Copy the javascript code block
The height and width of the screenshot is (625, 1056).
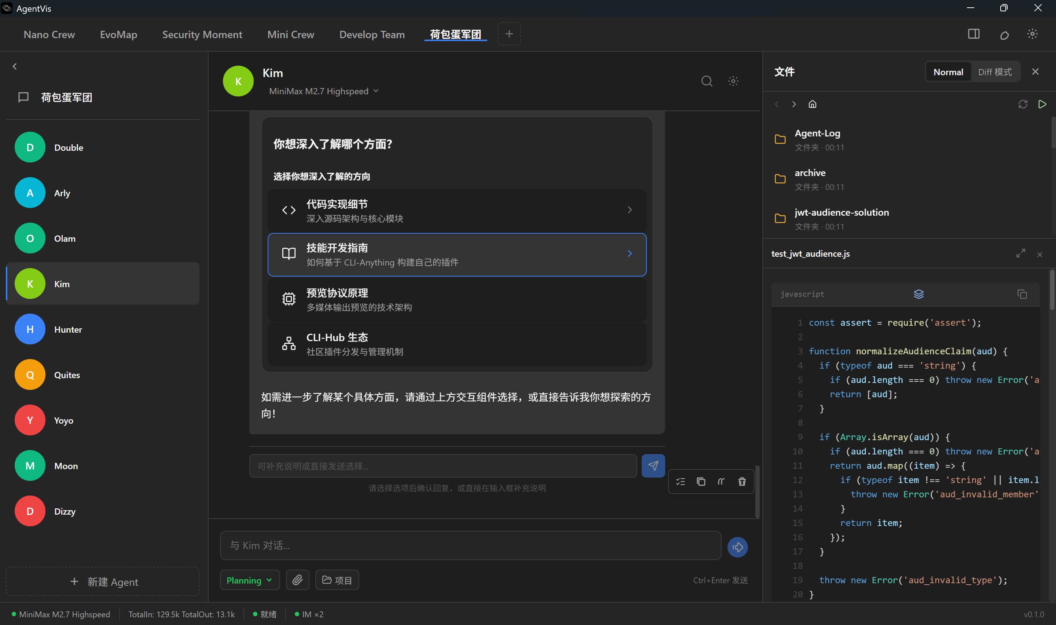[1022, 294]
